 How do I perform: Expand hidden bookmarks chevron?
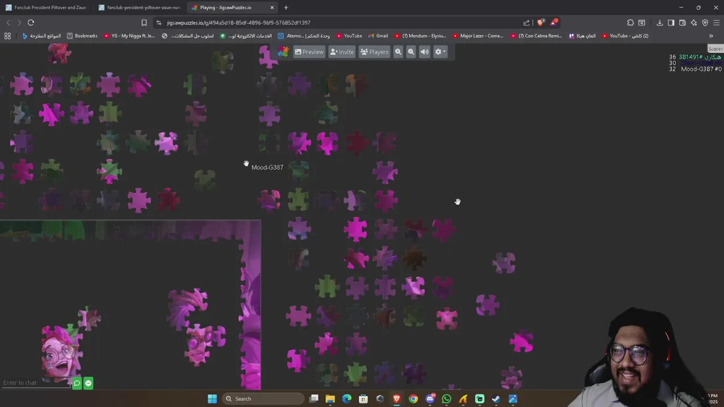(711, 36)
